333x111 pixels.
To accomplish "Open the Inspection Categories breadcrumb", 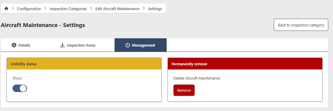I will 68,9.
